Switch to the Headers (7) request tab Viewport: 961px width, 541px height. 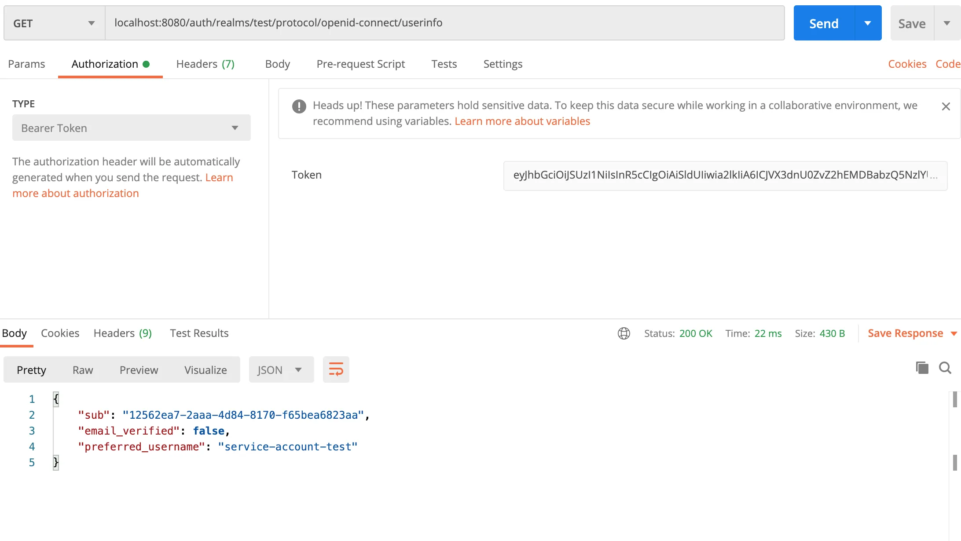(x=205, y=64)
